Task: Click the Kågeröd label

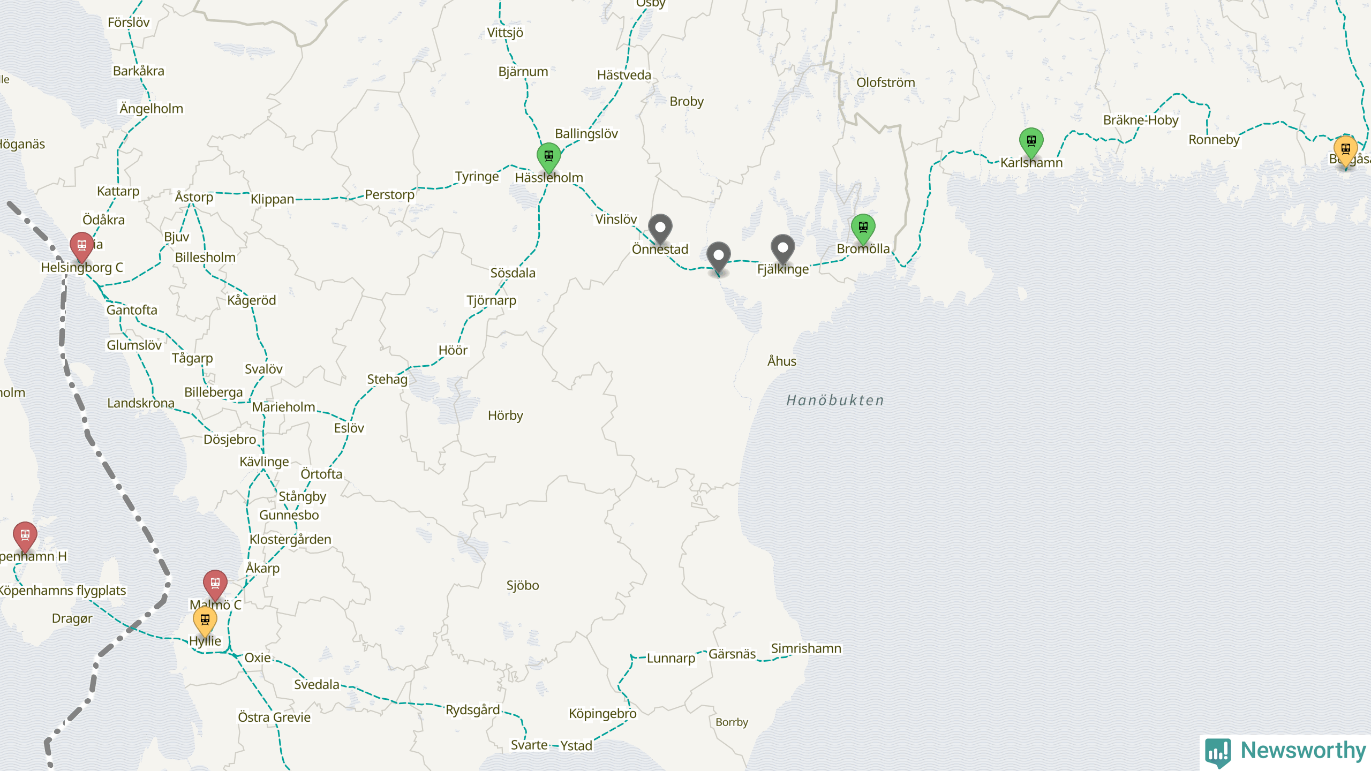Action: tap(252, 300)
